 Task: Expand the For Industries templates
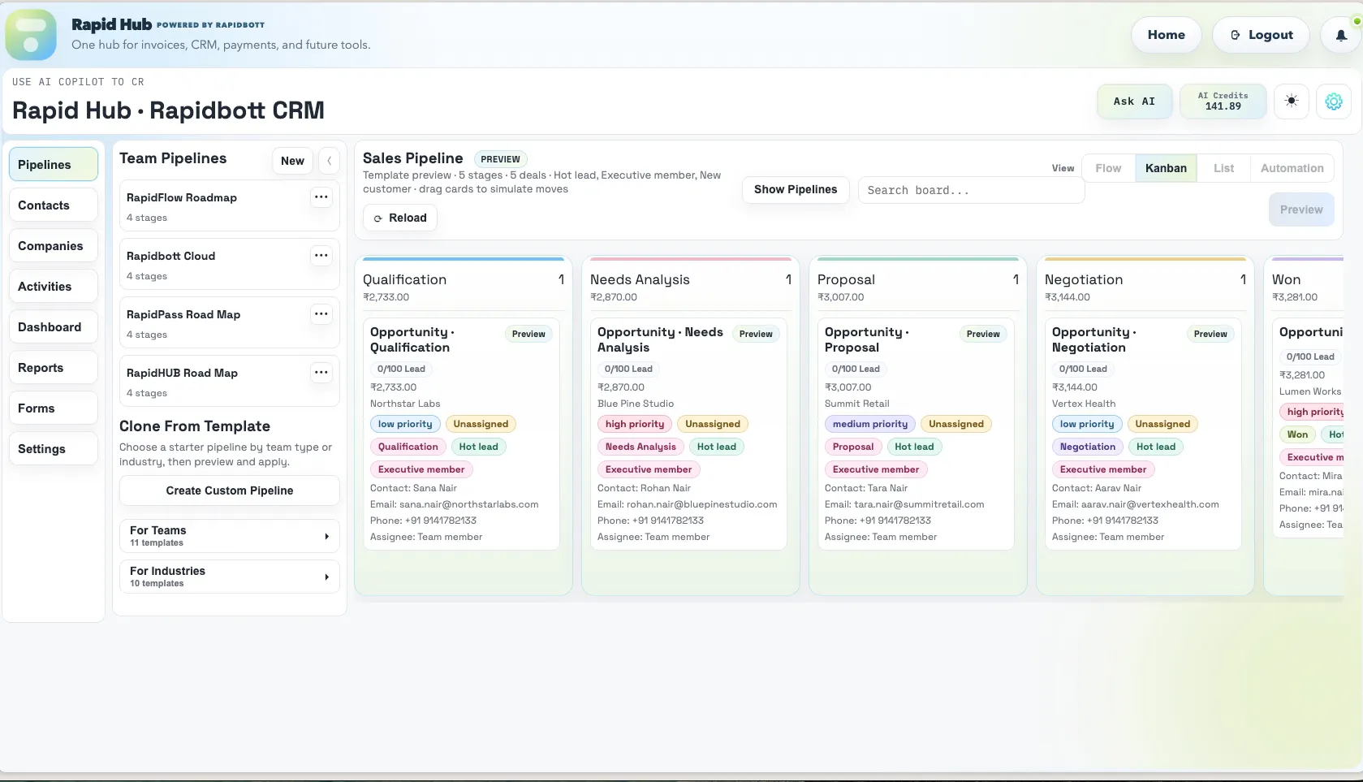click(230, 577)
